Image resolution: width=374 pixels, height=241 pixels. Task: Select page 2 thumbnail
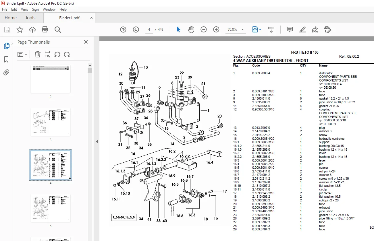tap(51, 79)
